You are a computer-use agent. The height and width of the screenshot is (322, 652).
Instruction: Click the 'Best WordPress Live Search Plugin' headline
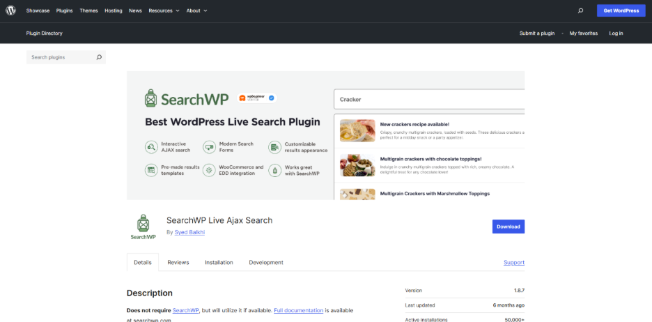(x=233, y=122)
